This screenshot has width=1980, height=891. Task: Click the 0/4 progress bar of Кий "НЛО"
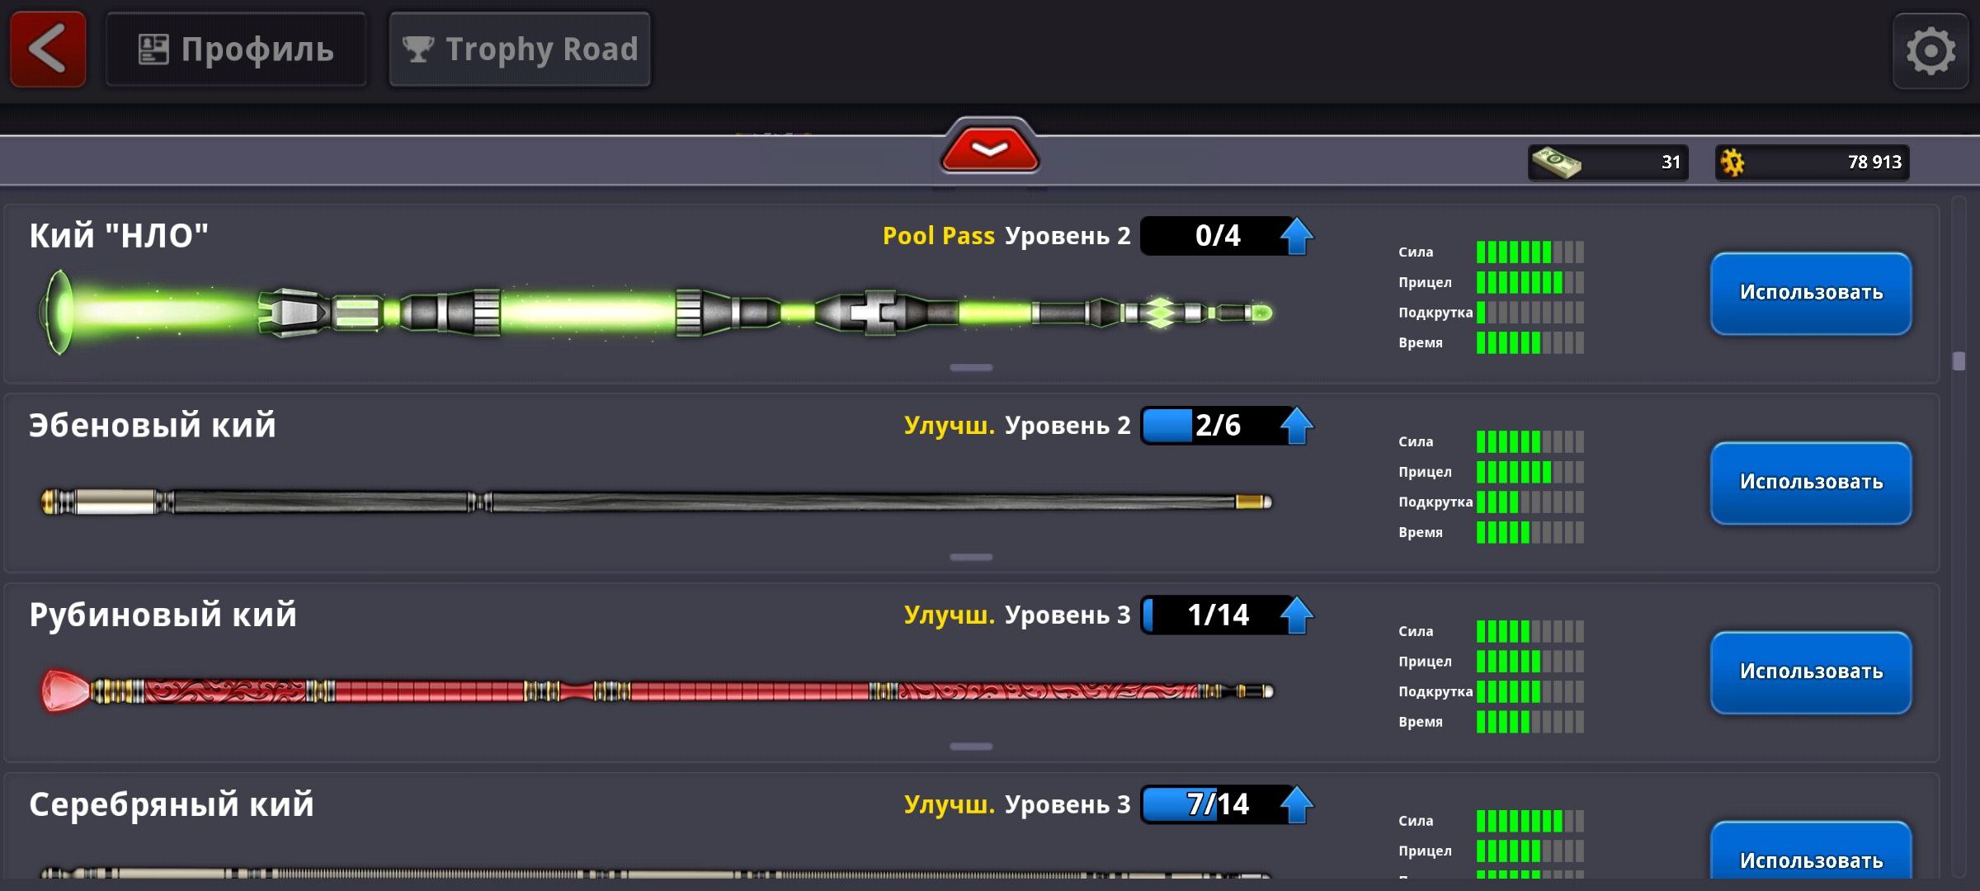(x=1217, y=236)
